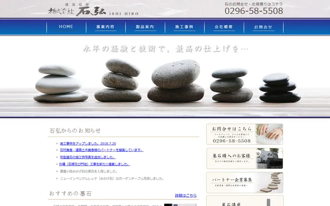Click the 石弘 ISHI HIRO company logo
Screen dimensions: 330x206
[x=93, y=10]
